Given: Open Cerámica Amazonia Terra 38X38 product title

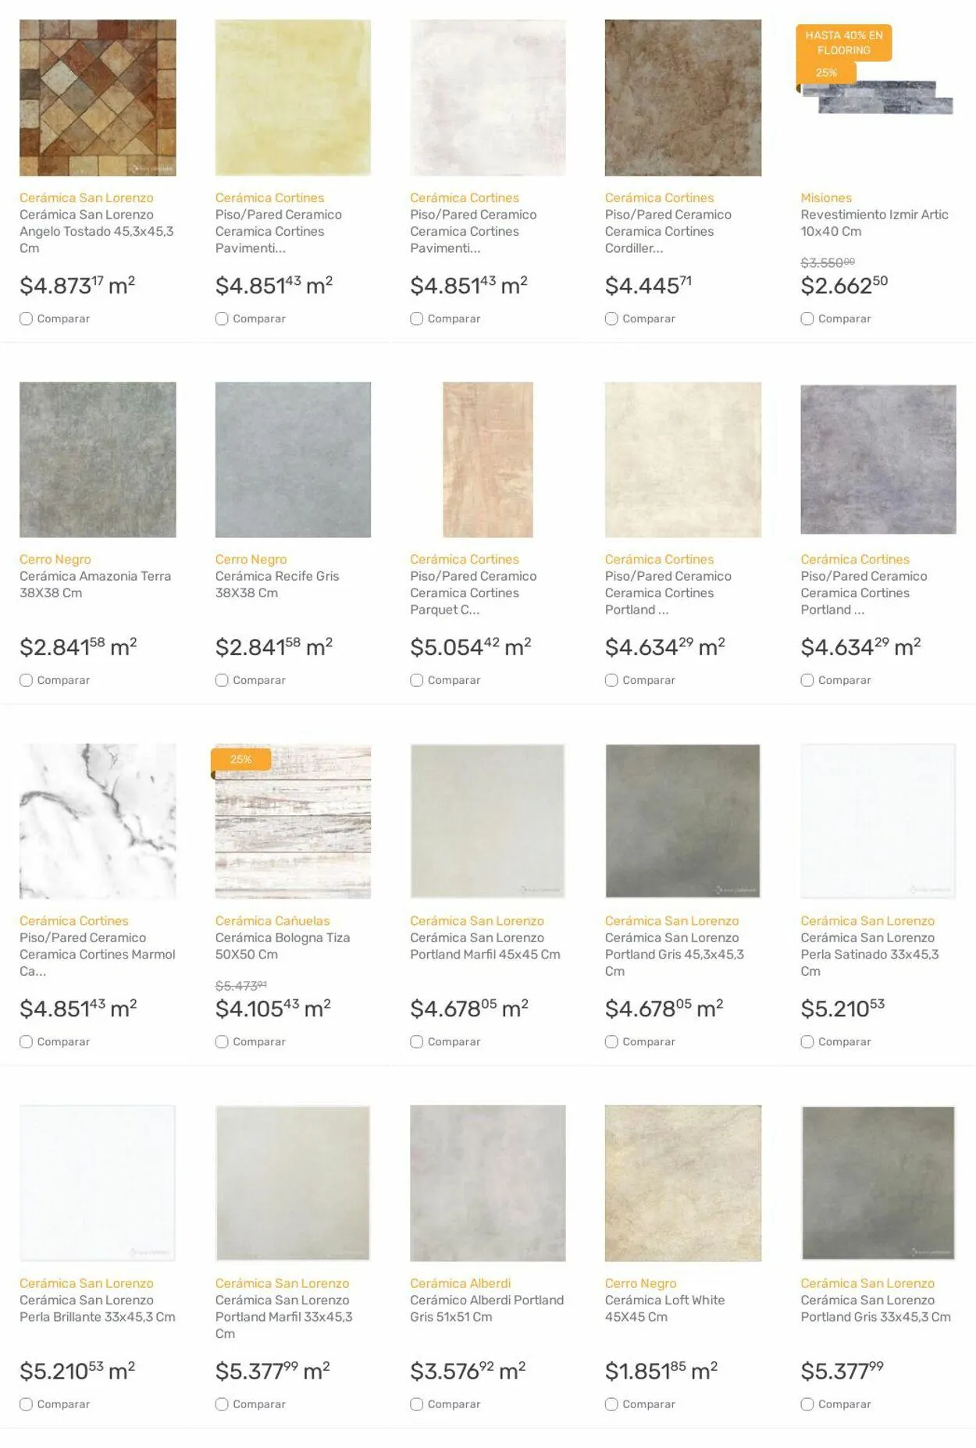Looking at the screenshot, I should point(95,584).
